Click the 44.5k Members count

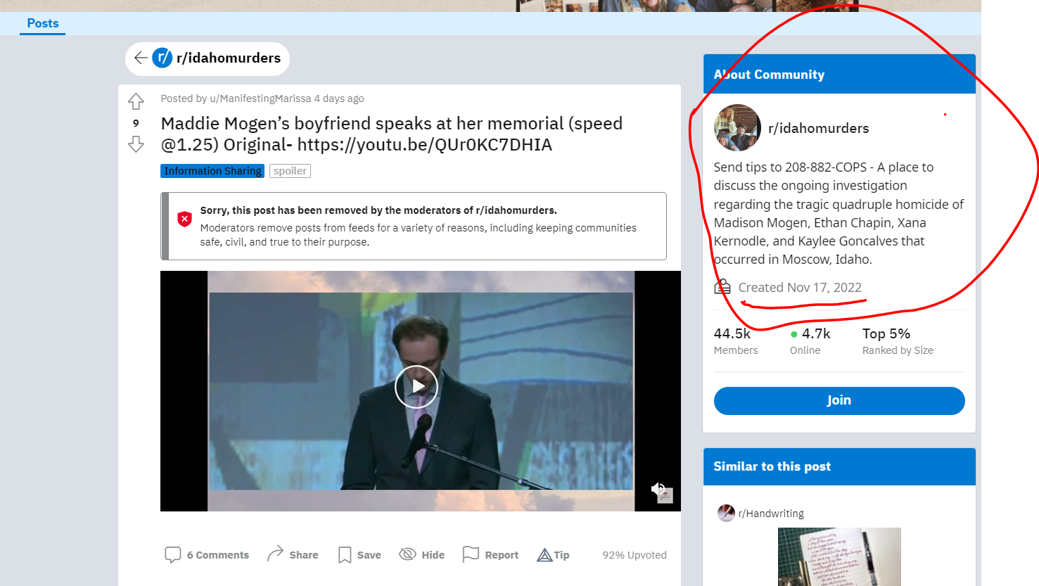tap(736, 341)
